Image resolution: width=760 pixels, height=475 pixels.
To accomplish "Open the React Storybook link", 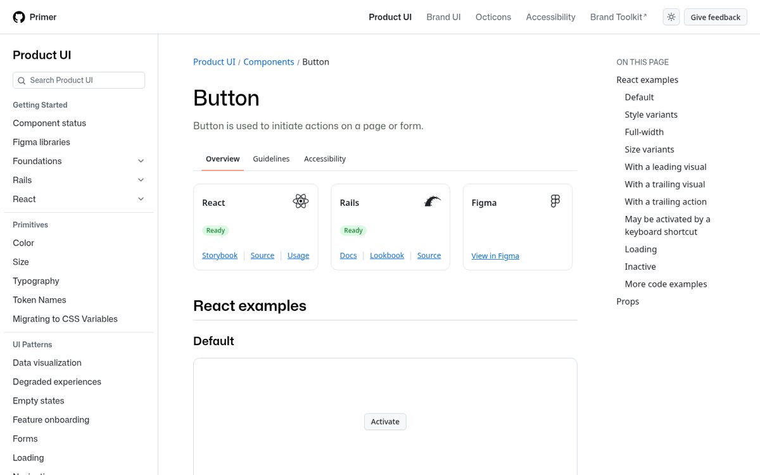I will 220,255.
